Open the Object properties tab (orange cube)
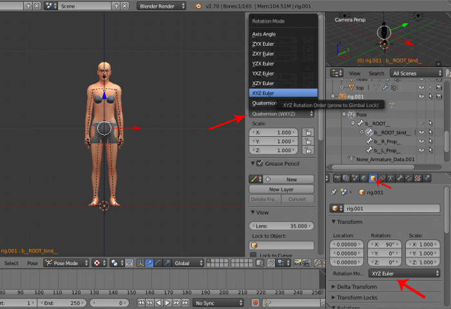The image size is (451, 309). click(373, 178)
